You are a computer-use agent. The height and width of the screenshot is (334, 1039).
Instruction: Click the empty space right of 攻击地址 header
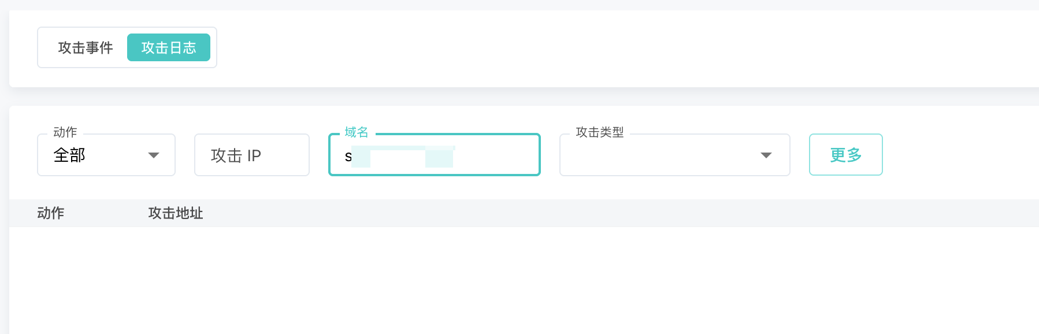[x=578, y=213]
